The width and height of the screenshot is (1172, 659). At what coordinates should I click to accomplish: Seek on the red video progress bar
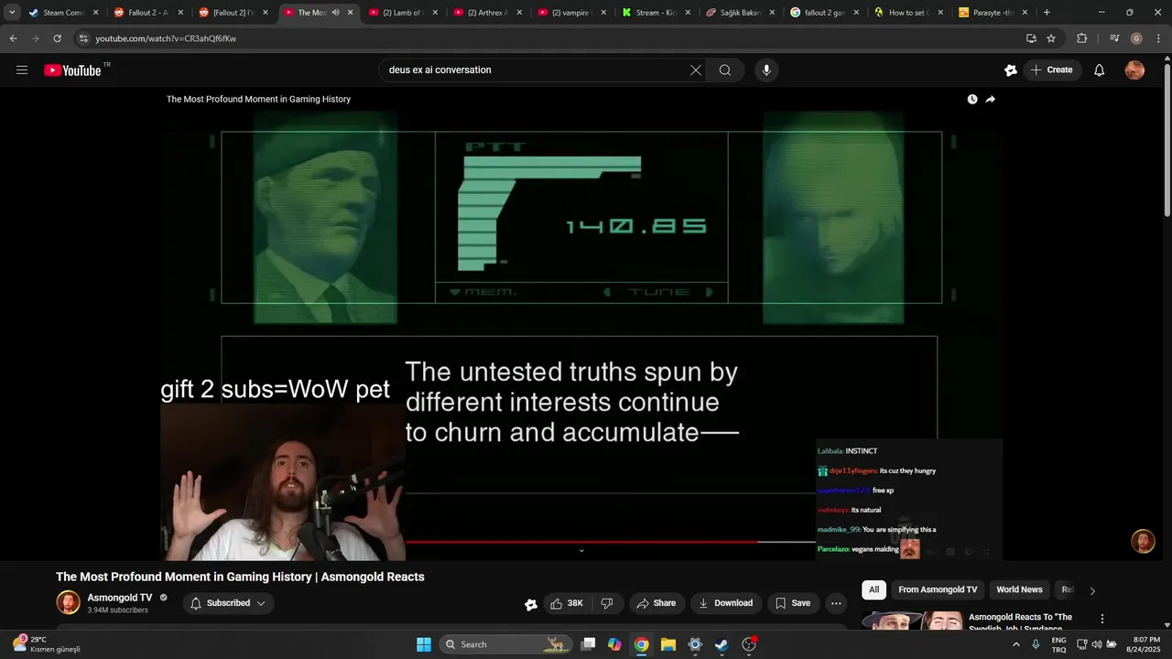581,542
